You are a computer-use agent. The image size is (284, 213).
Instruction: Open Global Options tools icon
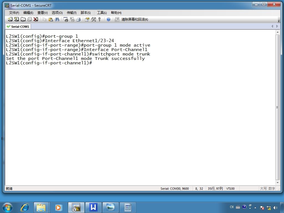pos(93,19)
